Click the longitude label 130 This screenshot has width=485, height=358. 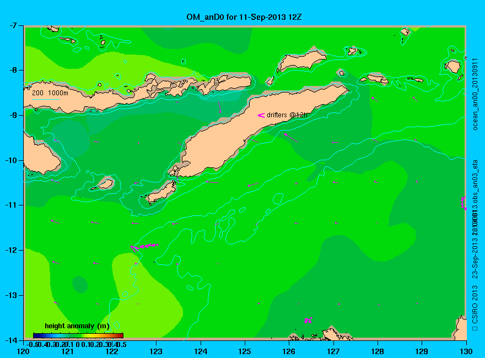[x=466, y=351]
